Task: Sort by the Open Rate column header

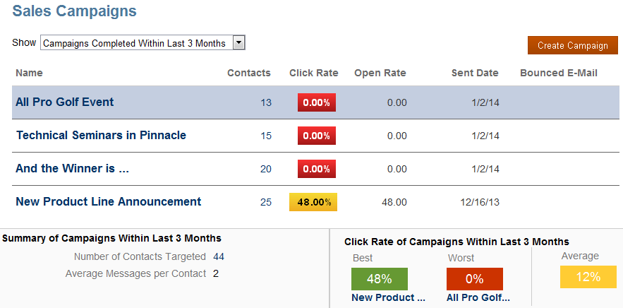Action: click(380, 73)
